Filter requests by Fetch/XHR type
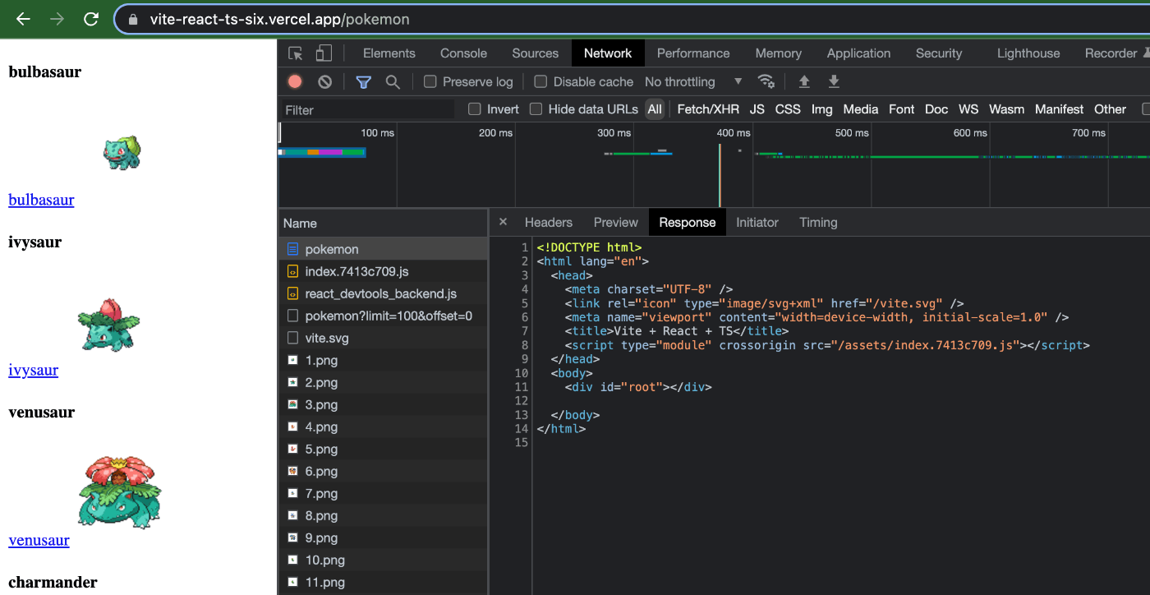 point(707,109)
